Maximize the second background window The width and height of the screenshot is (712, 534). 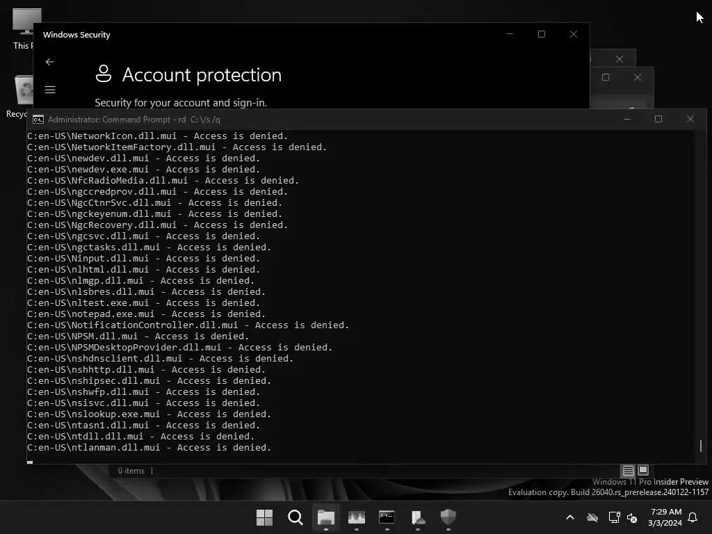point(606,77)
